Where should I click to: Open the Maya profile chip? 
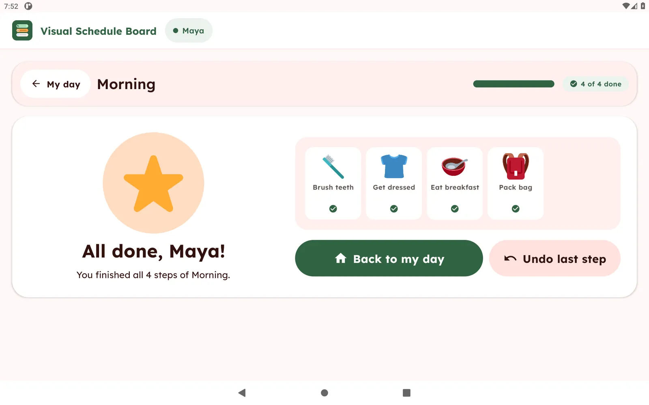click(x=189, y=30)
